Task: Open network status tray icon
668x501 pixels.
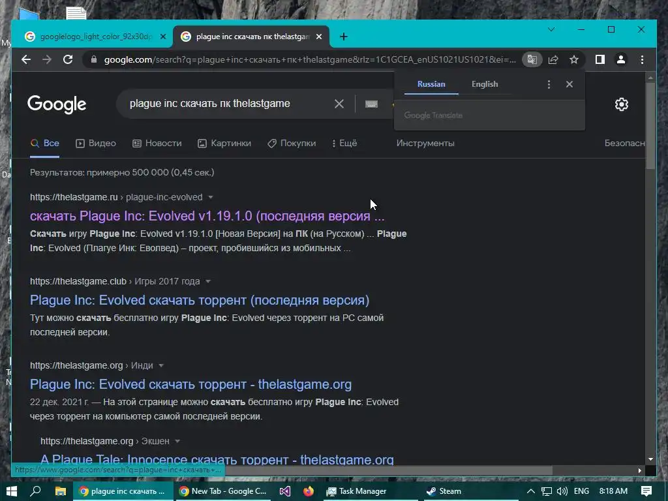Action: pos(547,491)
